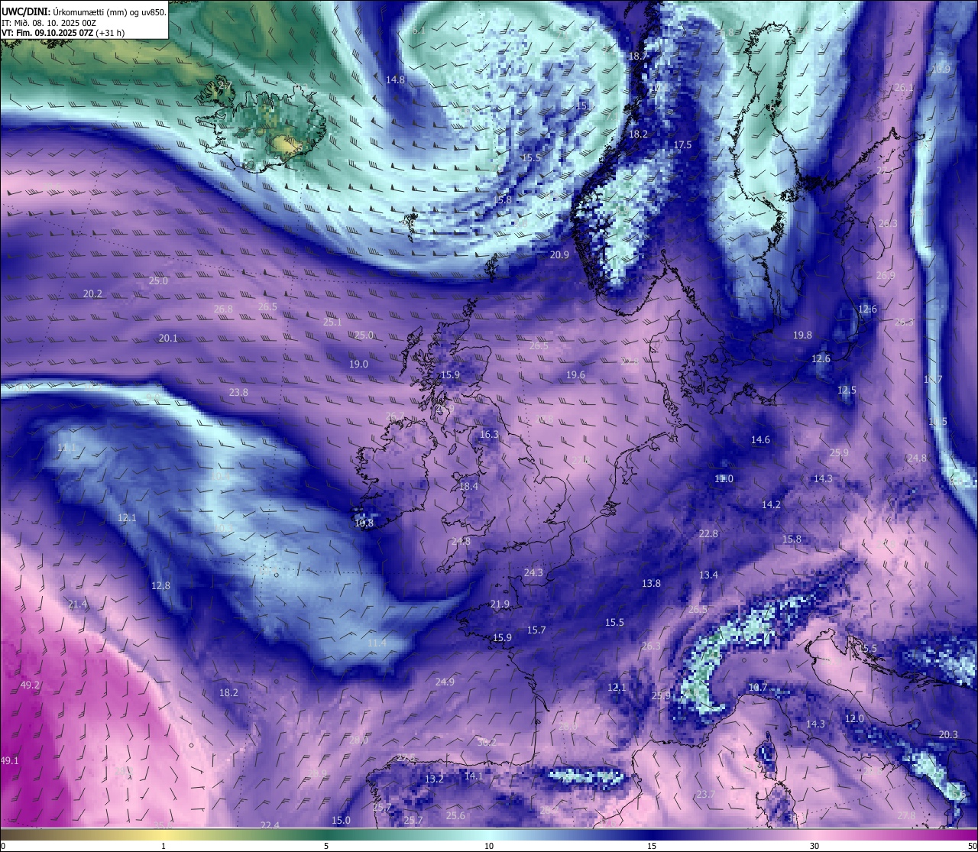This screenshot has width=978, height=852.
Task: Click the value 13.8 on the map
Action: pyautogui.click(x=651, y=583)
